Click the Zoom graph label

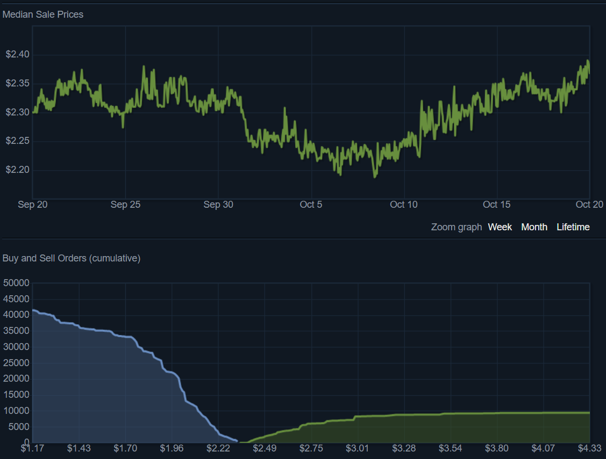457,227
